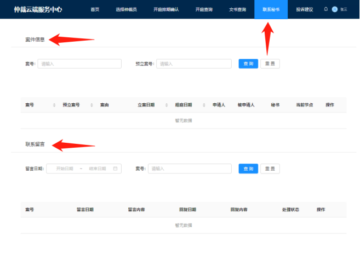Pick 开始日期 in 留言日期 range
The width and height of the screenshot is (360, 280).
click(x=65, y=169)
